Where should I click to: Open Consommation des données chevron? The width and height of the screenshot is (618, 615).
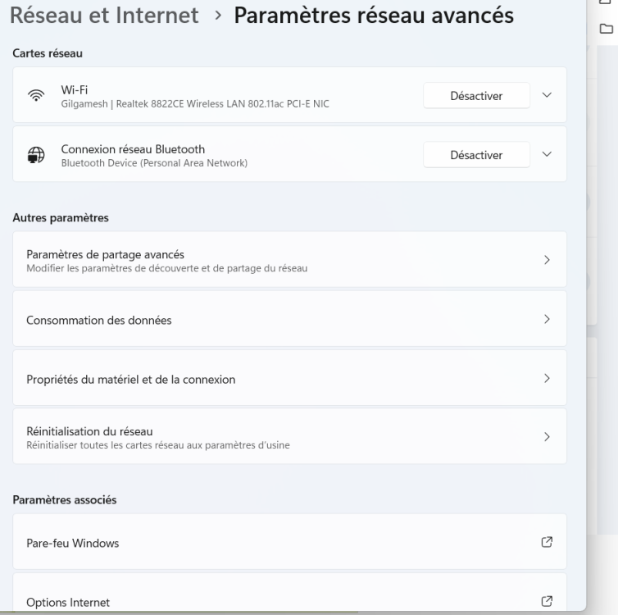pyautogui.click(x=547, y=319)
